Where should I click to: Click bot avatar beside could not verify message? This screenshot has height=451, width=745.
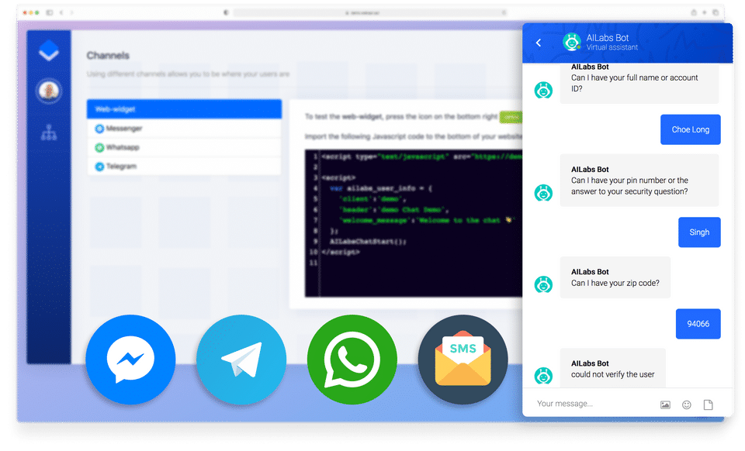(543, 376)
